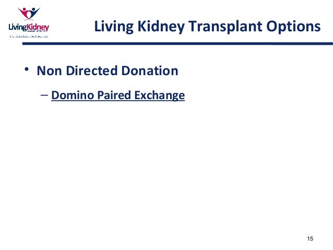Viewport: 333px width, 250px height.
Task: Click the word 'Transplant' in the title
Action: point(225,27)
